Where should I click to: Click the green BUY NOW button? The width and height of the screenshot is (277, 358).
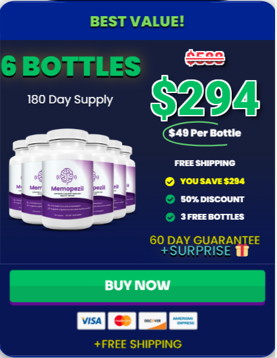coord(138,286)
